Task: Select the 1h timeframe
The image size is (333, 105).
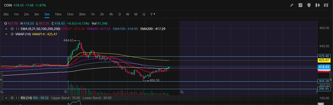Action: (93, 14)
